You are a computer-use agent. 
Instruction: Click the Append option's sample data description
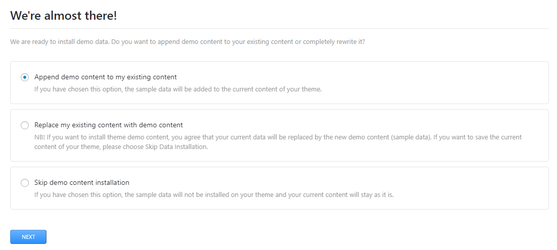178,89
